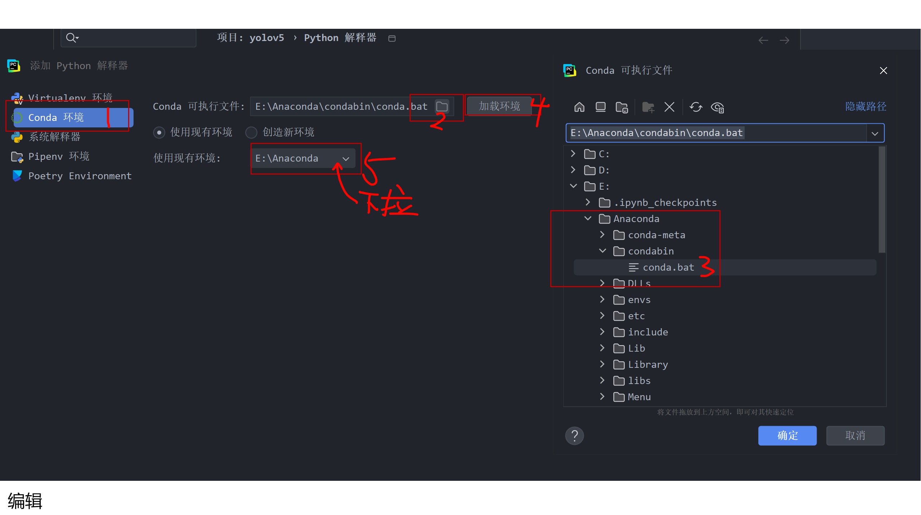Select the 创造新环境 radio button
Screen dimensions: 921x515
251,132
